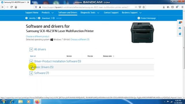Open the media player taskbar icon
The image size is (185, 104).
pos(29,101)
